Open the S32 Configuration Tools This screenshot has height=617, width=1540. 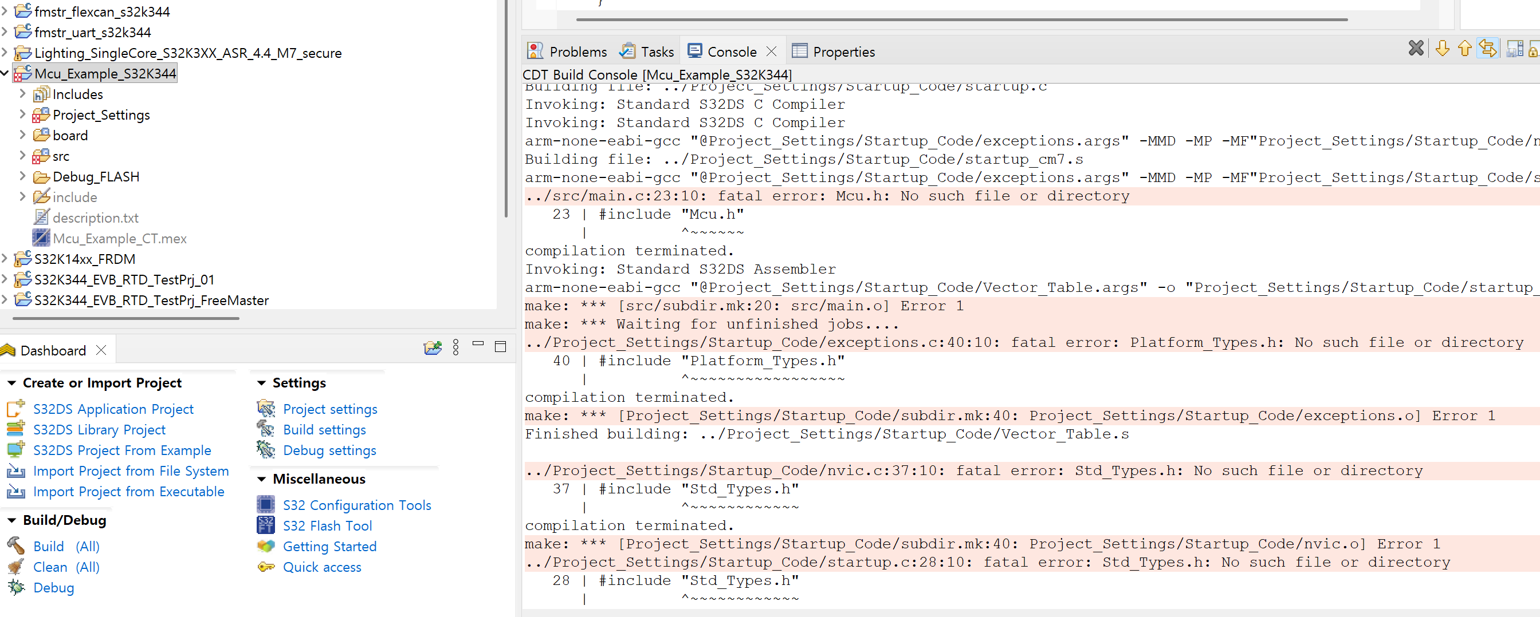(x=357, y=505)
